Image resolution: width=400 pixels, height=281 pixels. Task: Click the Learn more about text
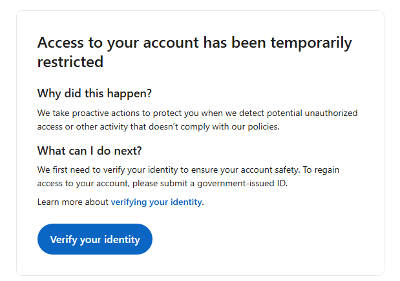coord(73,202)
